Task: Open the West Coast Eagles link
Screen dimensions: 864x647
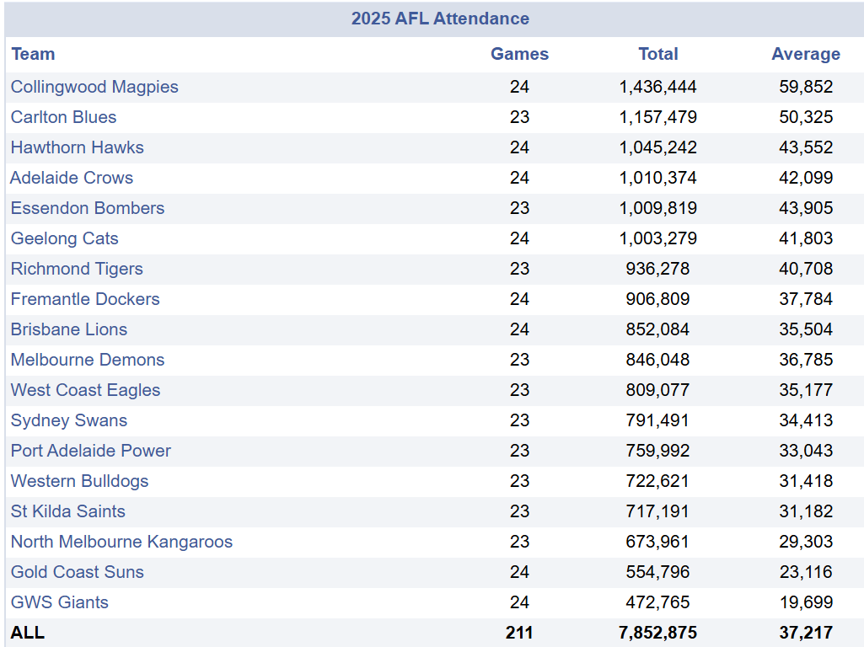Action: pos(85,390)
